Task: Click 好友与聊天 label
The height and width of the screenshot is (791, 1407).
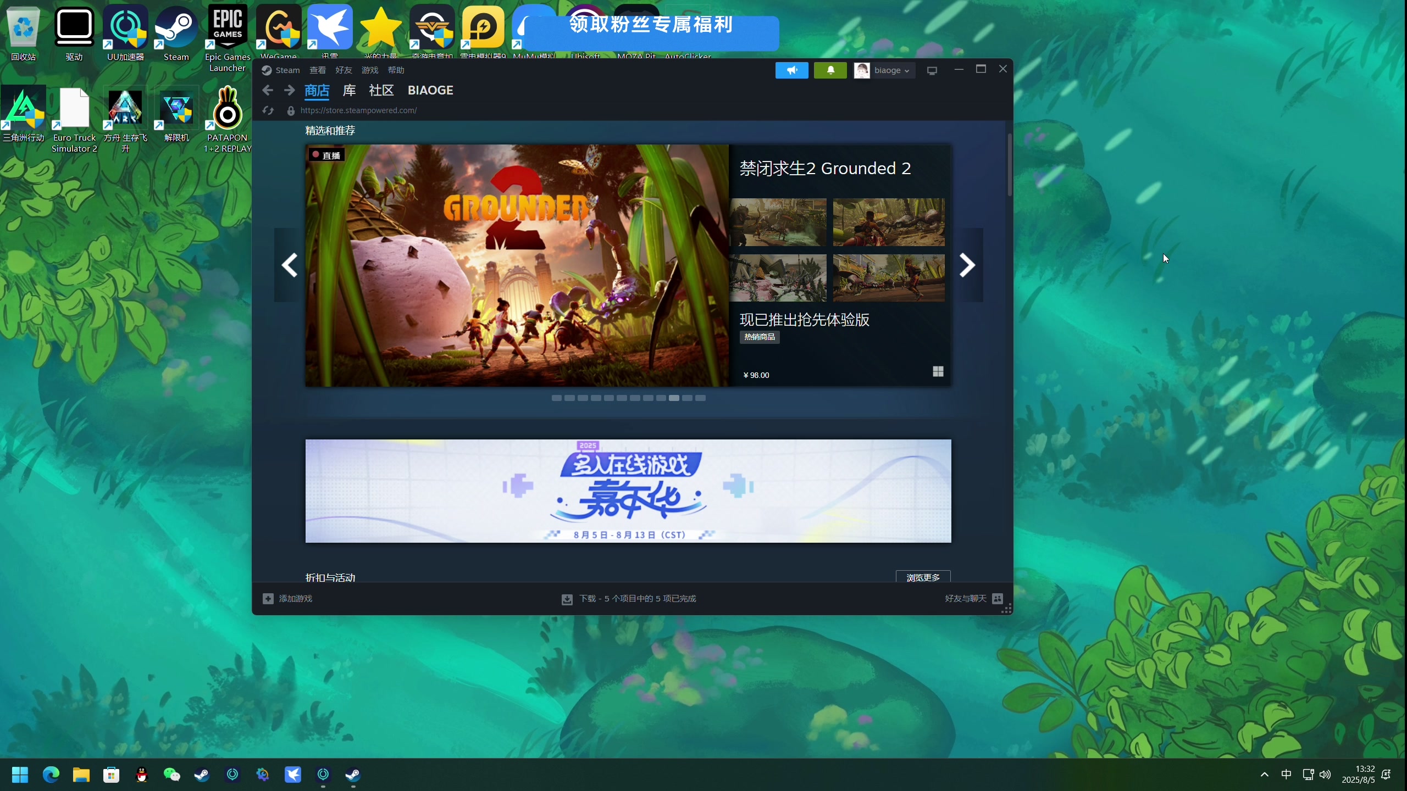Action: [x=965, y=599]
